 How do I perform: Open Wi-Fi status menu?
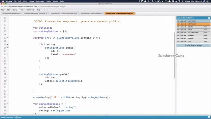coord(179,1)
